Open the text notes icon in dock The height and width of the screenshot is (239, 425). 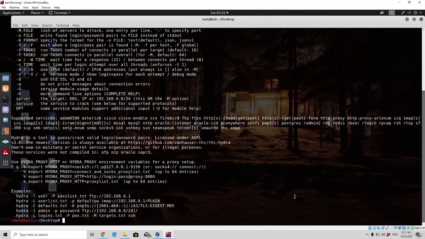coord(5,110)
